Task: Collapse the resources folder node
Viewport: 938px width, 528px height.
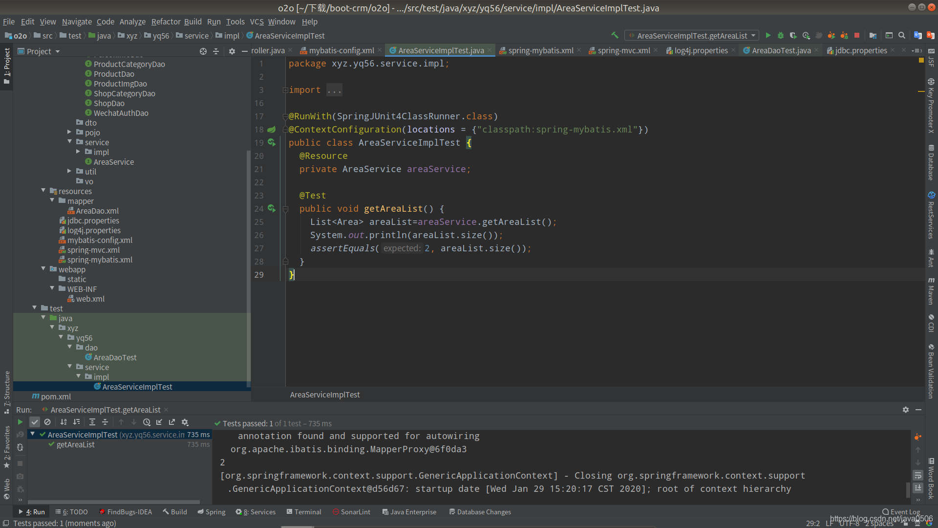Action: pyautogui.click(x=43, y=191)
